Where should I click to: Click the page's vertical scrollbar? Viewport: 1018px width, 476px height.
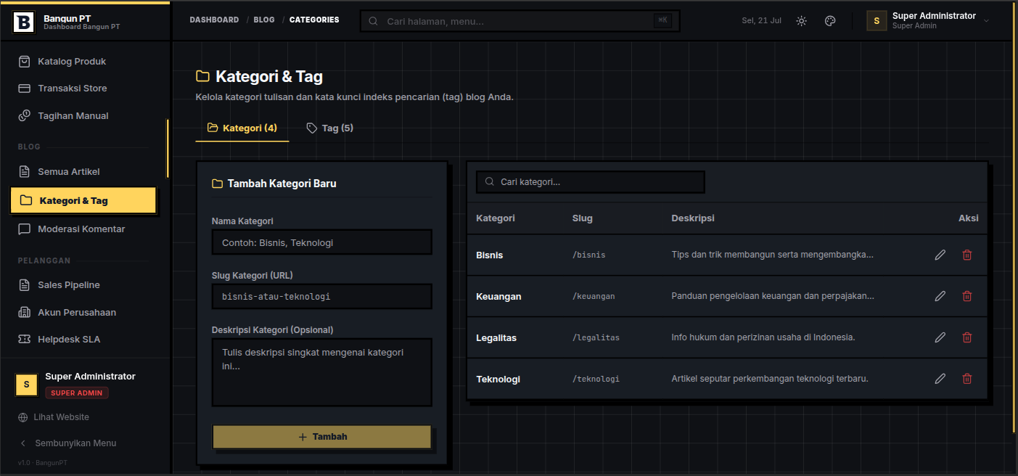click(x=1014, y=237)
